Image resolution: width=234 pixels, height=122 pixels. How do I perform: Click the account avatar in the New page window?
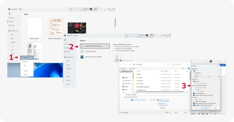[91, 9]
